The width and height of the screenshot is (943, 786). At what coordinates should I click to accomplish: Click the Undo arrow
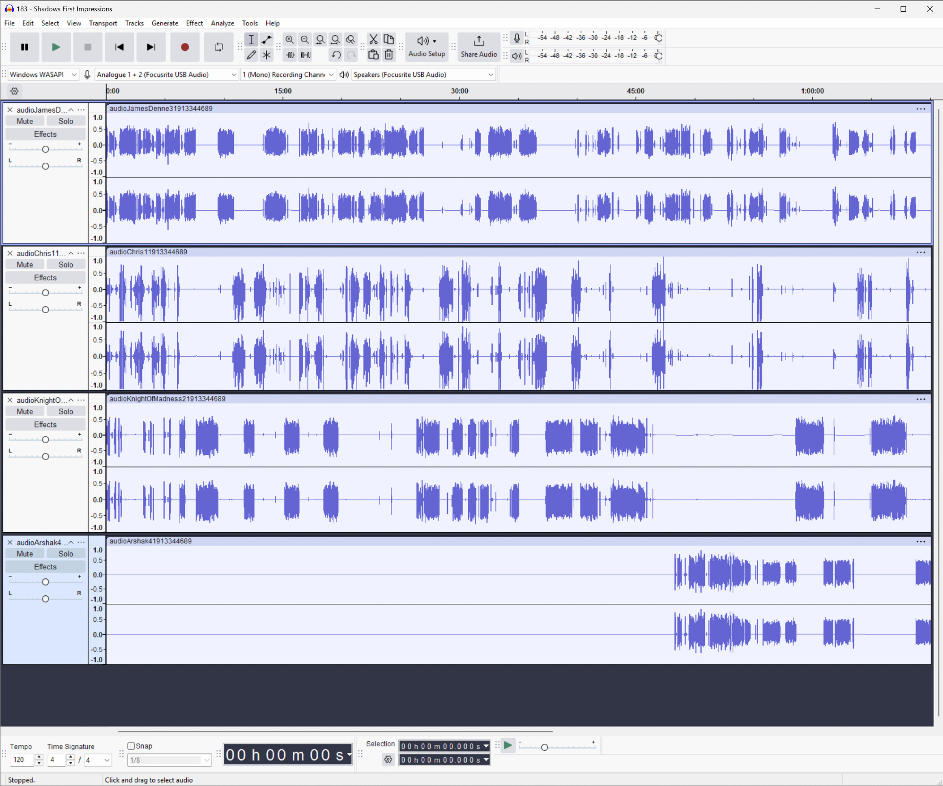(336, 55)
